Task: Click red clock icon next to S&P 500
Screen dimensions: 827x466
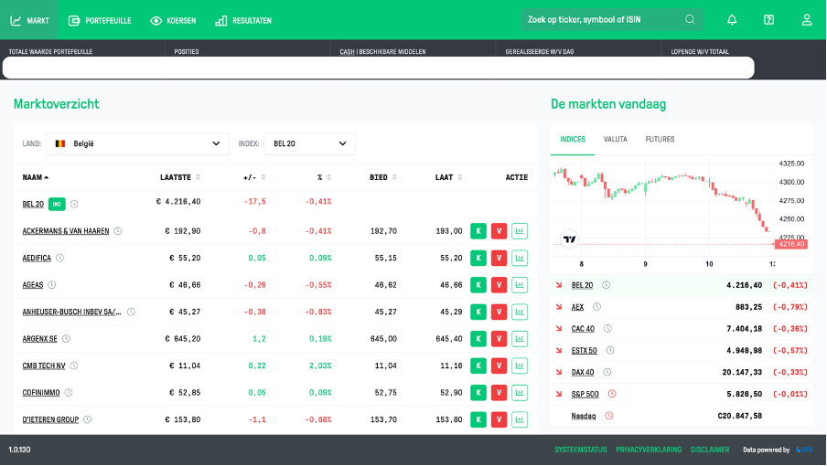Action: (612, 394)
